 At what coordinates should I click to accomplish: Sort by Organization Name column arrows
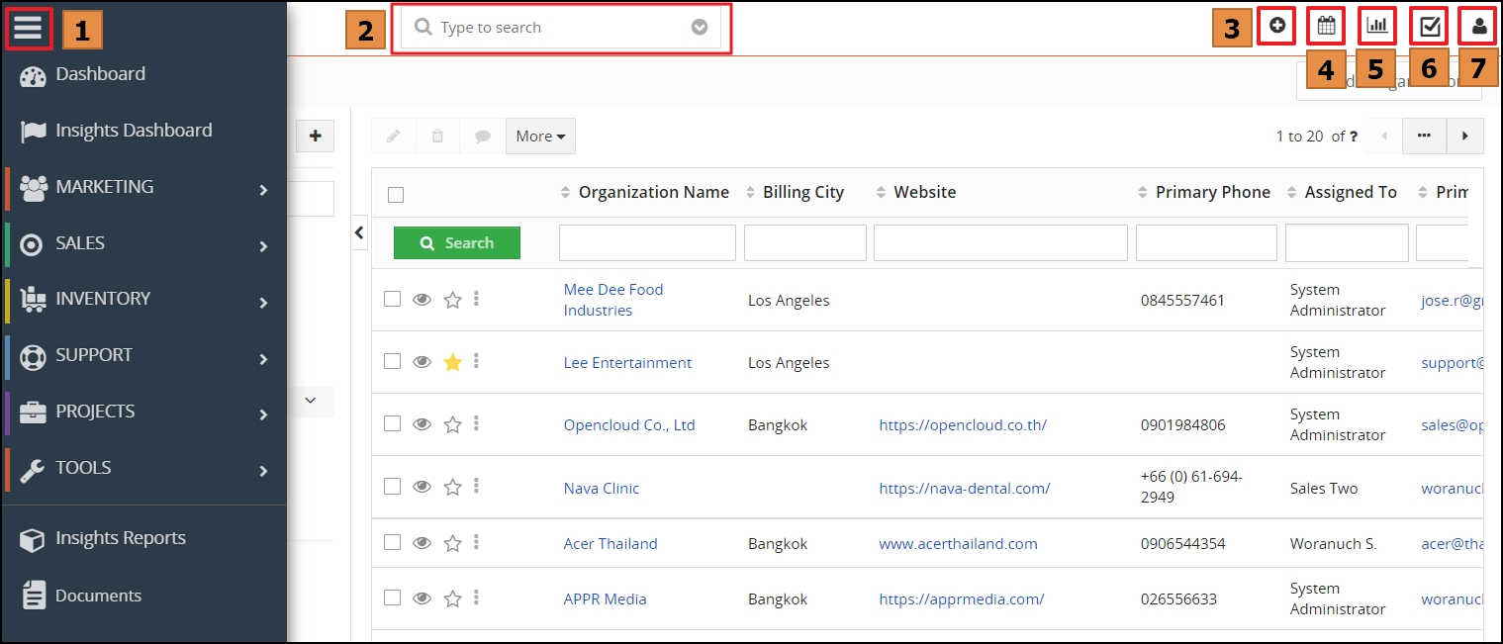click(x=566, y=192)
